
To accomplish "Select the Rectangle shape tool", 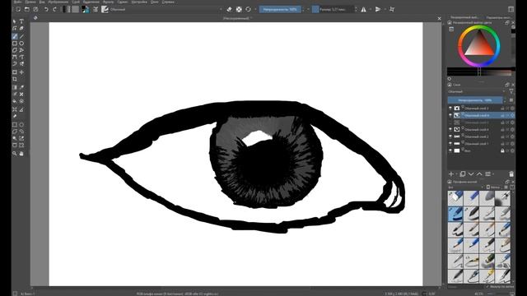I will pyautogui.click(x=15, y=44).
